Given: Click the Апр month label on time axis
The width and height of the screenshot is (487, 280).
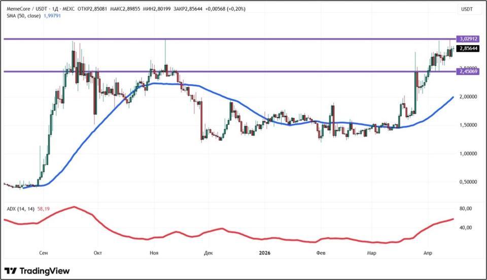Looking at the screenshot, I should [x=428, y=252].
